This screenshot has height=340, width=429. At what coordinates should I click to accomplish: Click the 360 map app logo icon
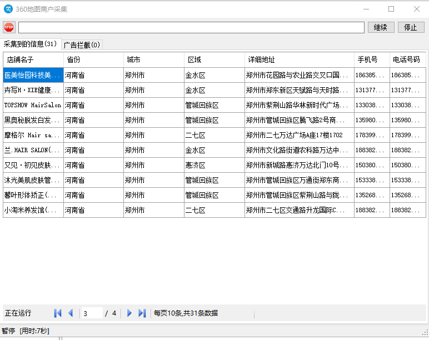[x=8, y=9]
